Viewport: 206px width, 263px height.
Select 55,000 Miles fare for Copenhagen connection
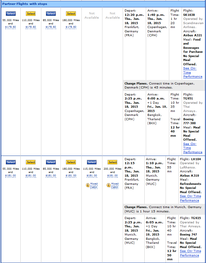[11, 14]
